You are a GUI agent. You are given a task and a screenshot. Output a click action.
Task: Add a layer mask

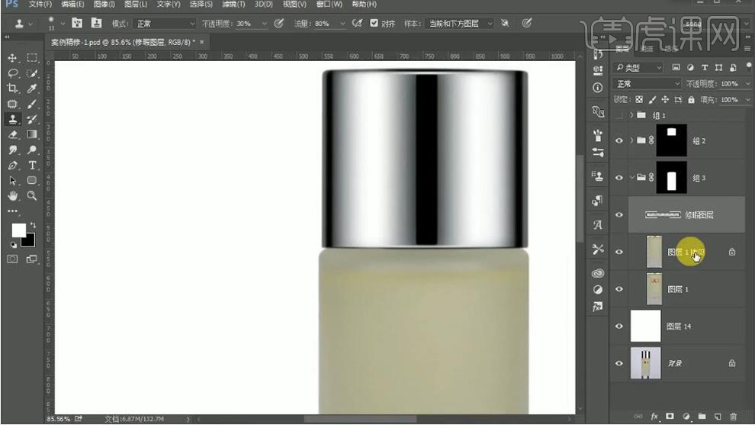coord(670,417)
